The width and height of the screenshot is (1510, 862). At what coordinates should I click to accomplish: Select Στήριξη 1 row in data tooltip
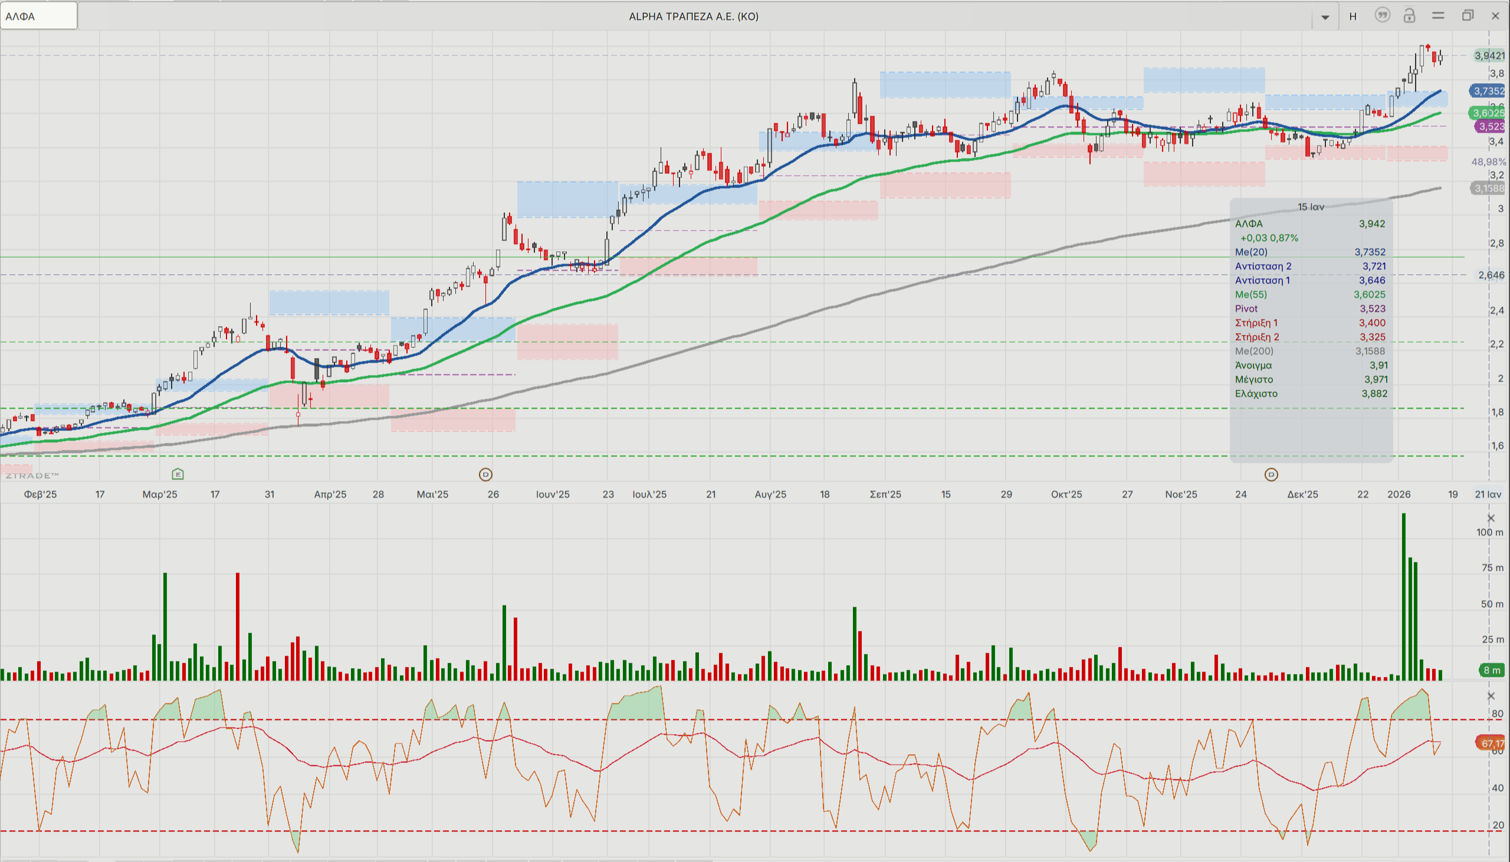1310,323
